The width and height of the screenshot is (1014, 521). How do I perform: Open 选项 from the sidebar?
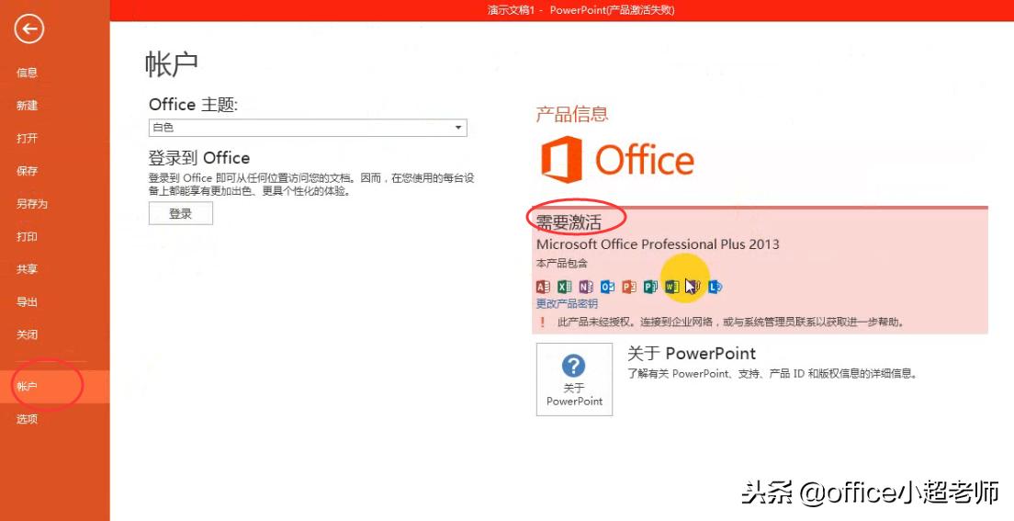(x=28, y=419)
